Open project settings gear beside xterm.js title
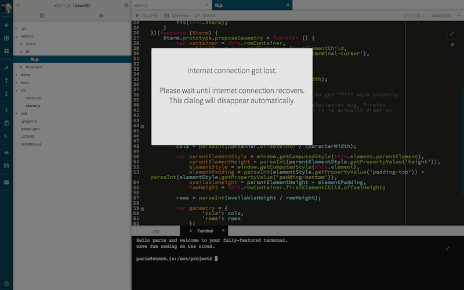 [126, 5]
